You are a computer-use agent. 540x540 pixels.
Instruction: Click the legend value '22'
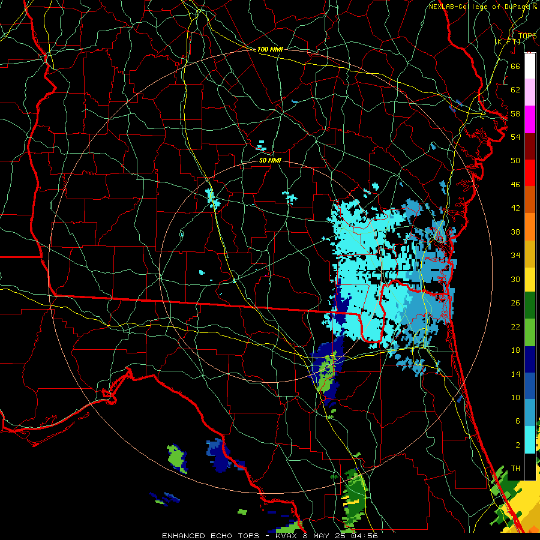pos(515,326)
